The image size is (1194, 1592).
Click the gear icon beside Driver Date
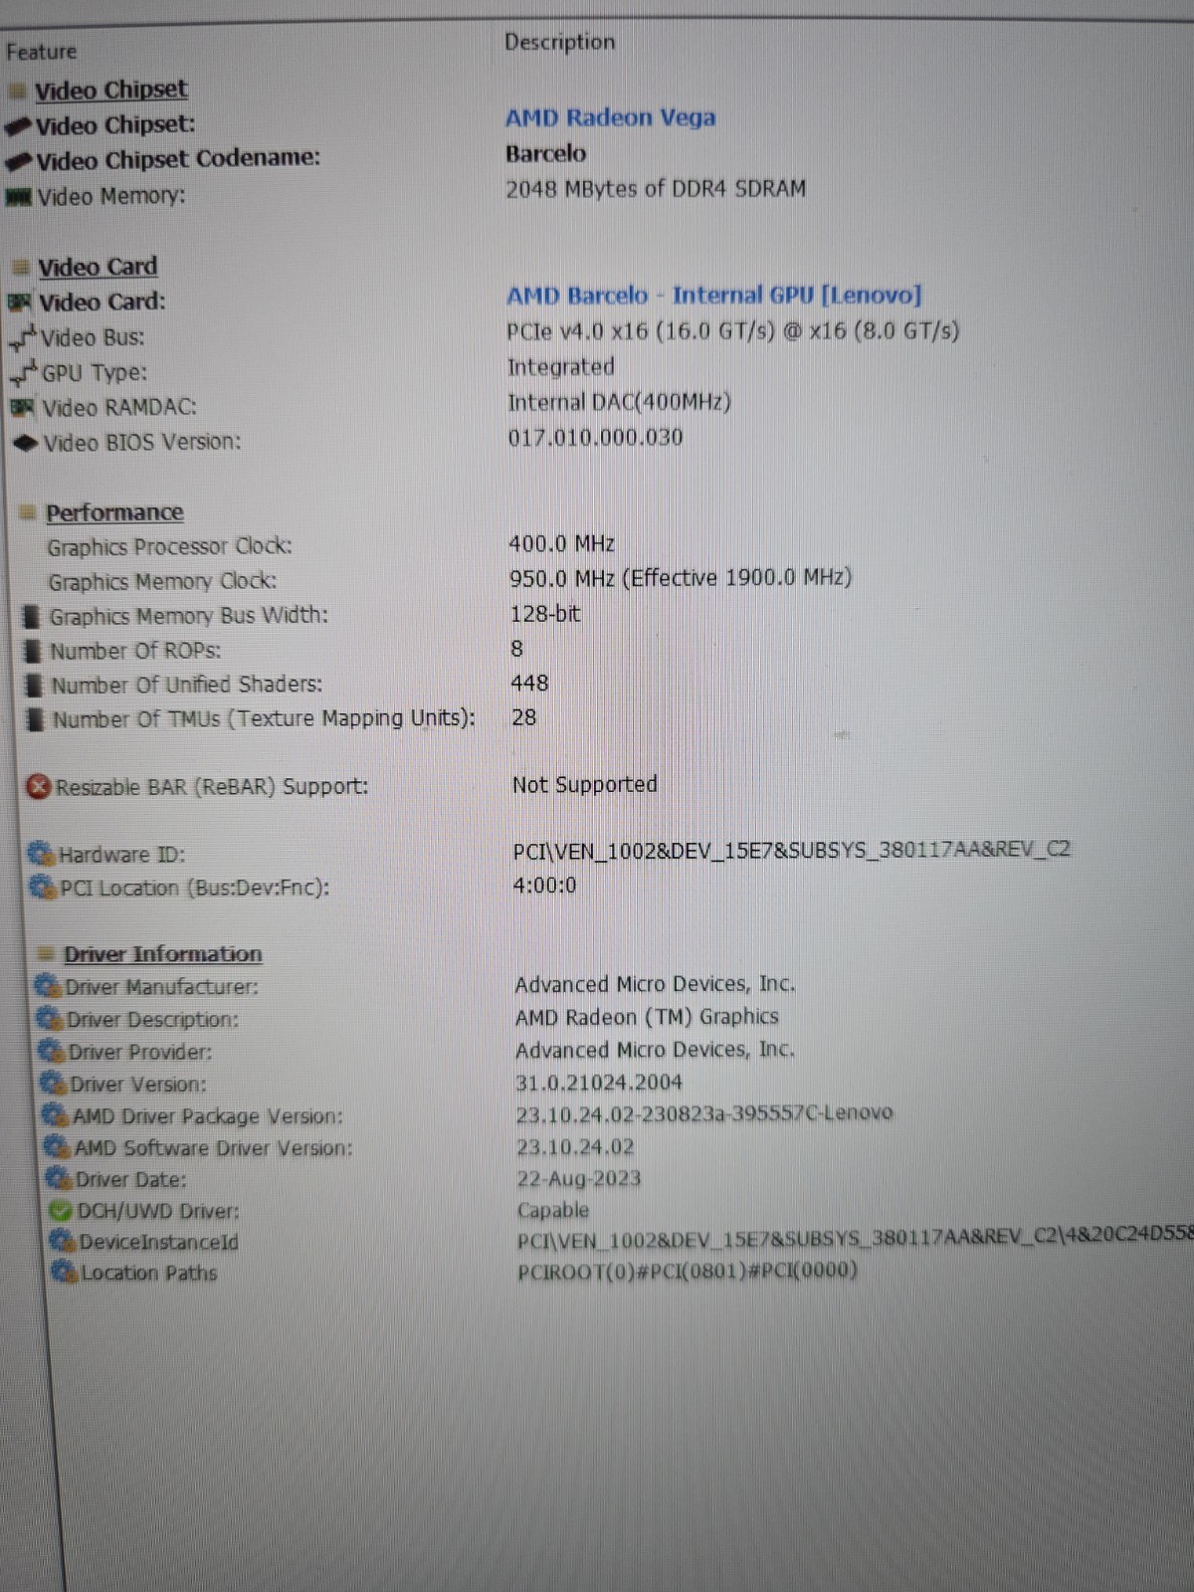click(60, 1179)
